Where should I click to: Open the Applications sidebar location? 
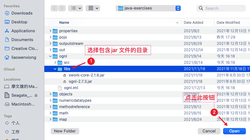23,31
